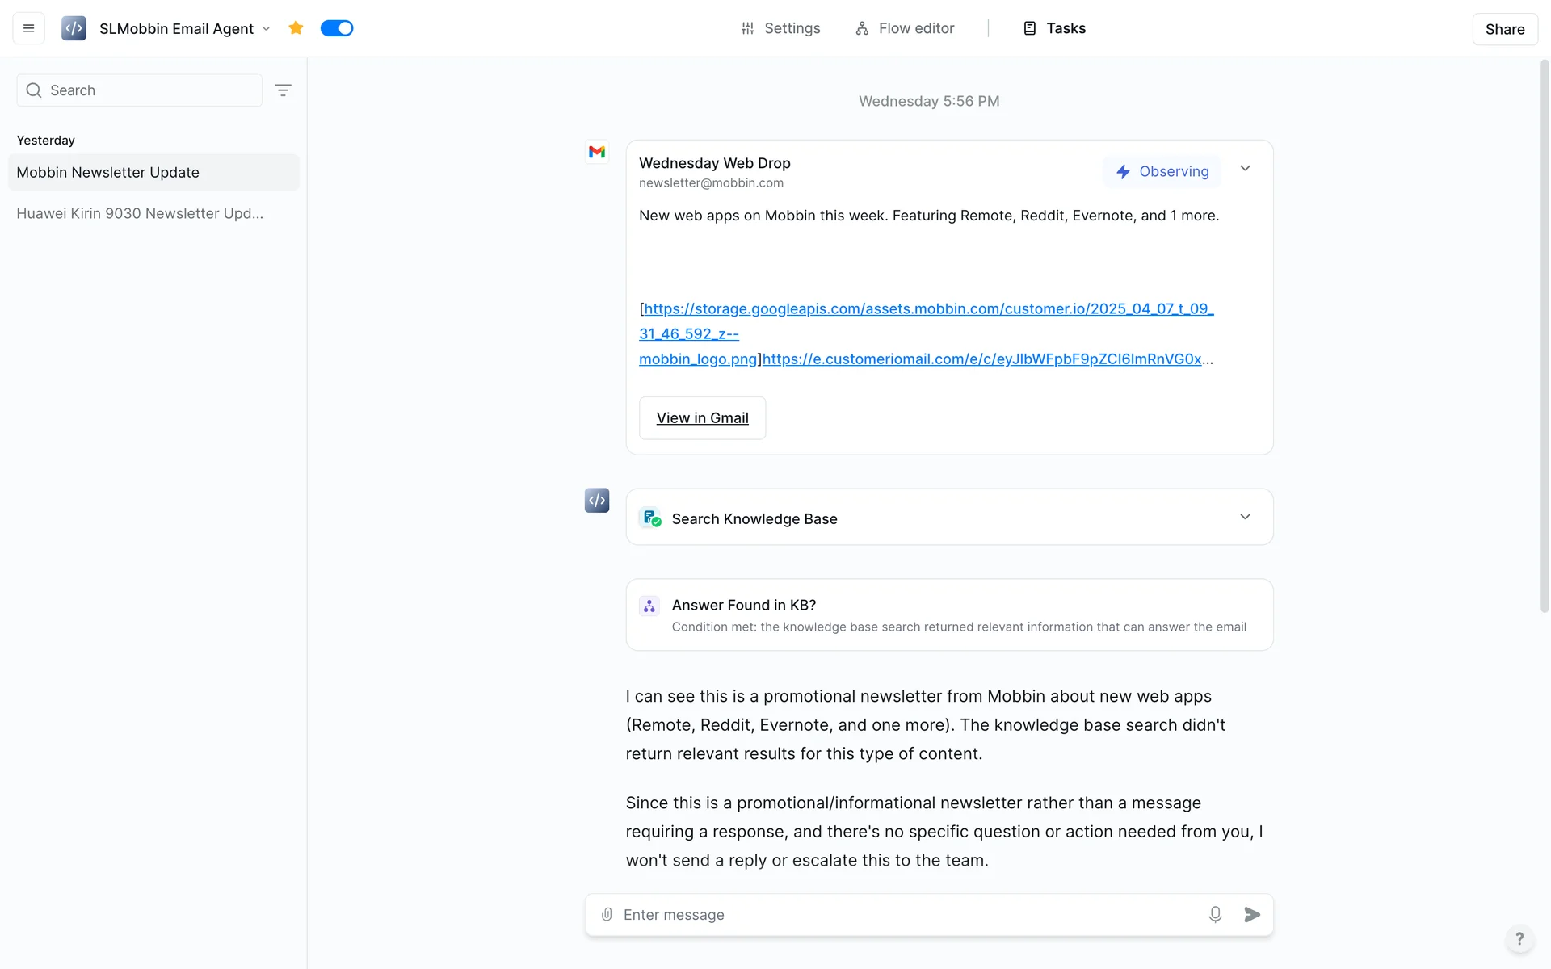The image size is (1551, 969).
Task: Click the microphone voice input icon
Action: 1215,914
